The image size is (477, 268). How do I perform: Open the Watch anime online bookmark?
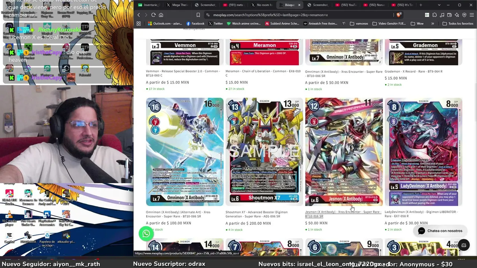coord(244,23)
